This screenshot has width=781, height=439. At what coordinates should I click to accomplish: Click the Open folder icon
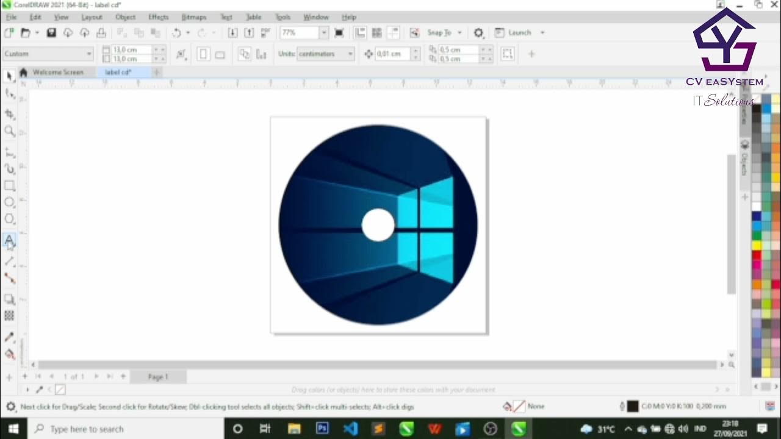pyautogui.click(x=26, y=32)
